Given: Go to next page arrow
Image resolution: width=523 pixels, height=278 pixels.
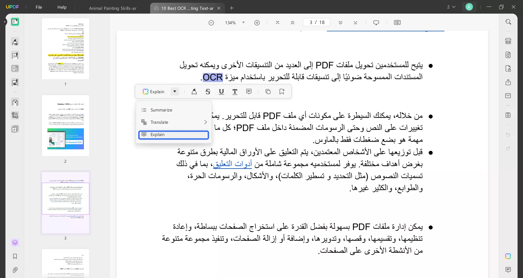Looking at the screenshot, I should pos(340,23).
